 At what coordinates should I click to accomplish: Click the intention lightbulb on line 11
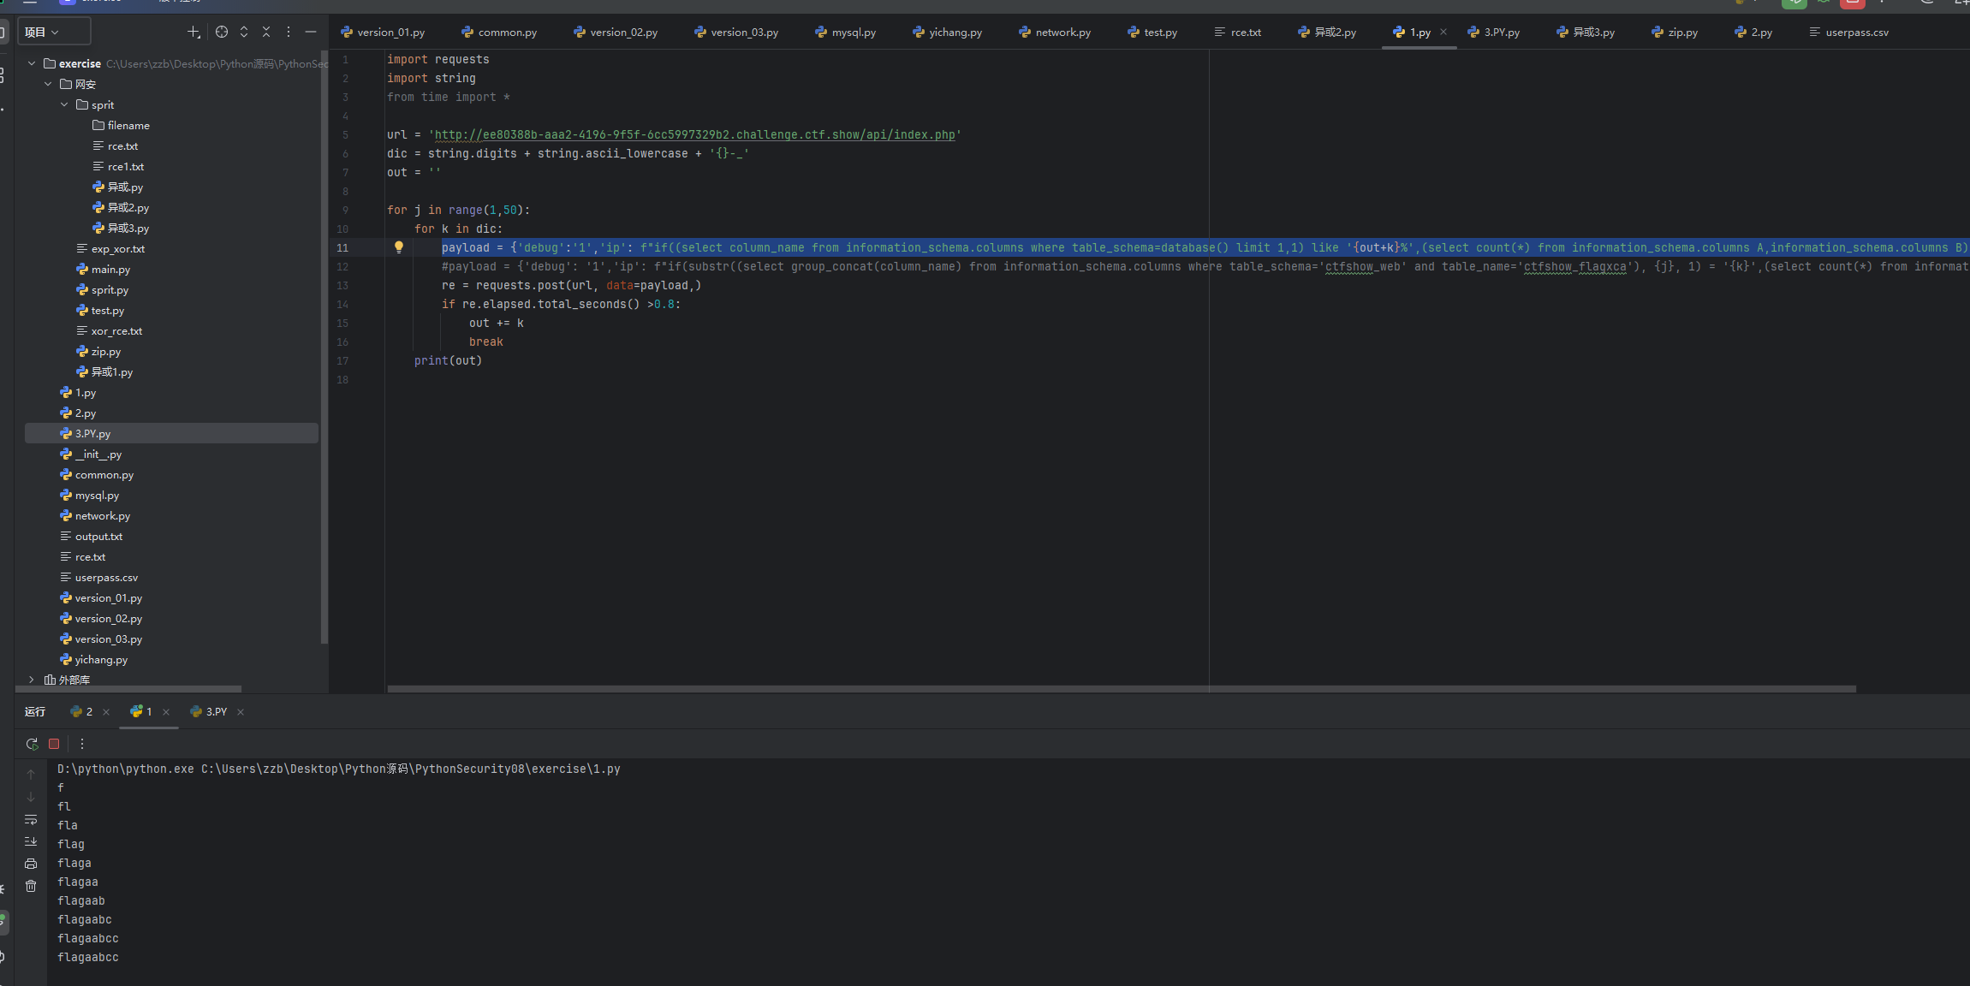point(399,246)
